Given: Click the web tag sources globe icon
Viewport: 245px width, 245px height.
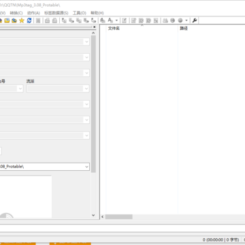Looking at the screenshot, I should (180, 20).
